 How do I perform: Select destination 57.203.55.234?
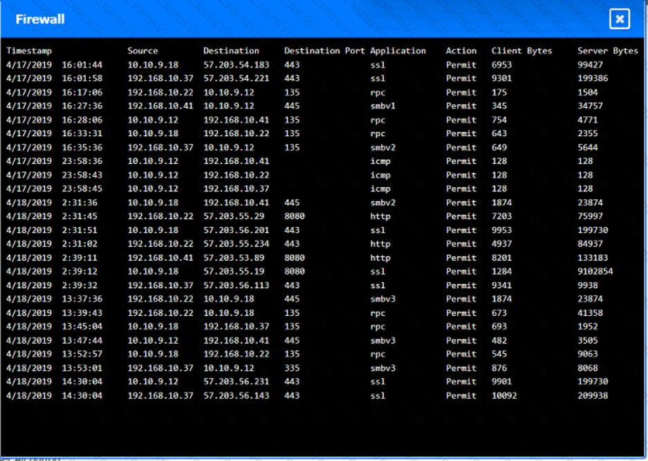[236, 244]
